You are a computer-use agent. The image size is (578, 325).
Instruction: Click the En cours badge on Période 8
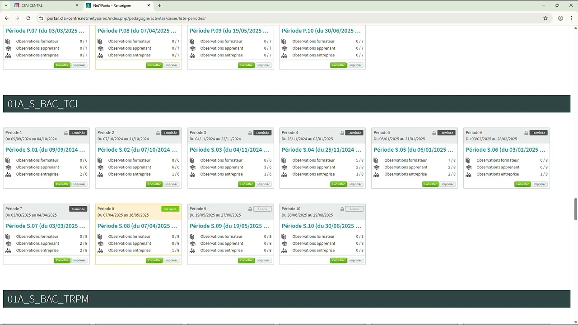pyautogui.click(x=171, y=209)
